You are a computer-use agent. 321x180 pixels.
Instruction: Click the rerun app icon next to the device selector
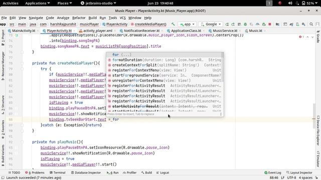tap(227, 24)
